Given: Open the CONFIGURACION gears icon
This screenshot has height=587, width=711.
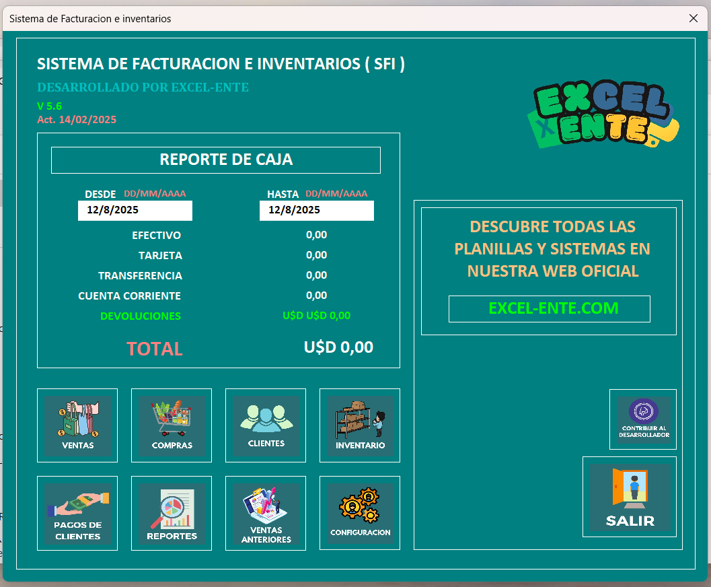Looking at the screenshot, I should click(359, 512).
